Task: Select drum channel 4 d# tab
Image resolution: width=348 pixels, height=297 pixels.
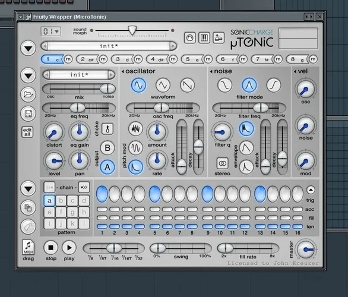Action: [x=157, y=59]
